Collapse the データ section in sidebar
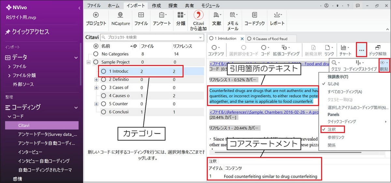 76,58
